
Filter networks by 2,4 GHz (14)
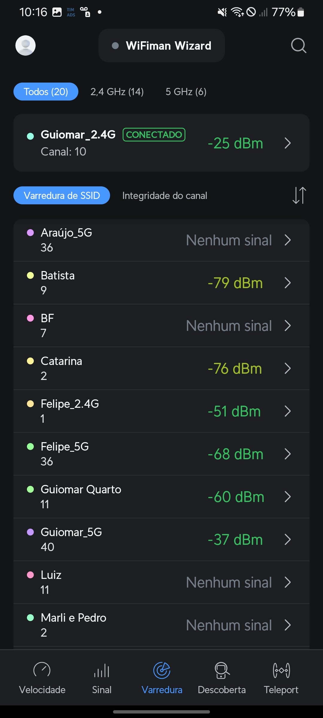[117, 92]
